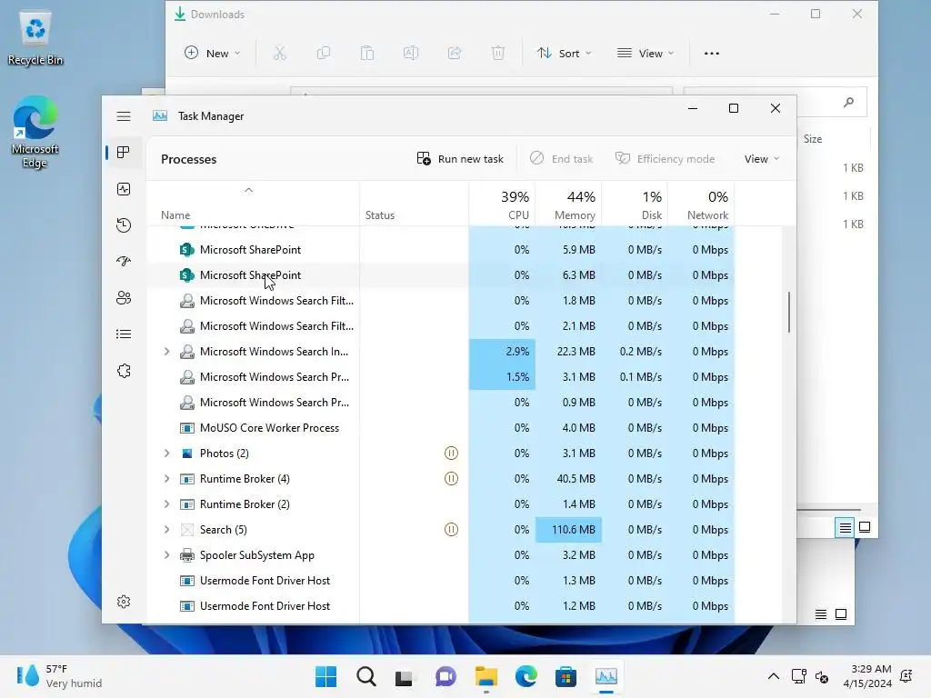Open View dropdown in Downloads window
This screenshot has height=698, width=931.
[x=646, y=54]
